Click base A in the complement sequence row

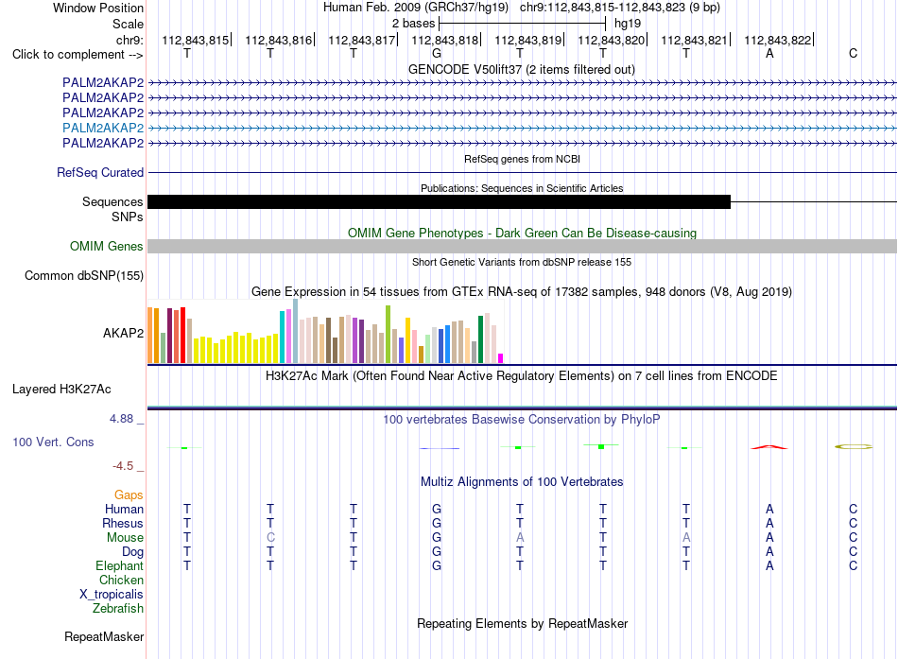(769, 54)
